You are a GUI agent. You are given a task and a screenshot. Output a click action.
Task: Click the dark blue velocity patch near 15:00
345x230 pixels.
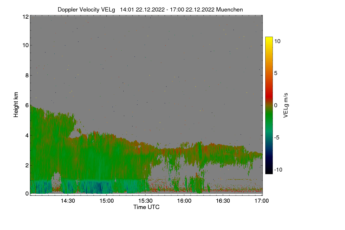tap(99, 187)
